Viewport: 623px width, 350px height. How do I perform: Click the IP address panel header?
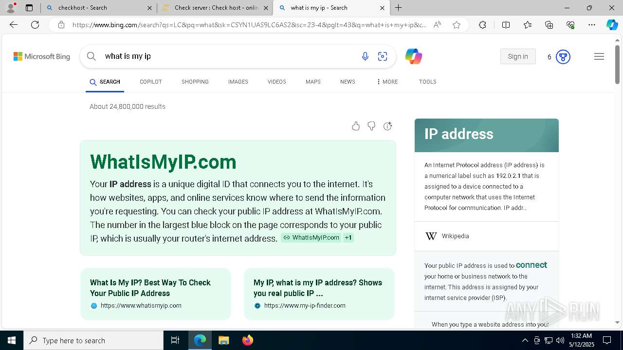487,135
